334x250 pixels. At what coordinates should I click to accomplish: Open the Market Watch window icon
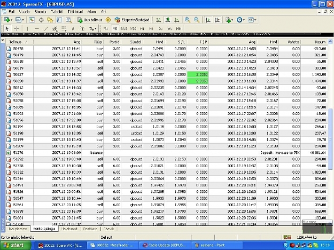(x=32, y=20)
